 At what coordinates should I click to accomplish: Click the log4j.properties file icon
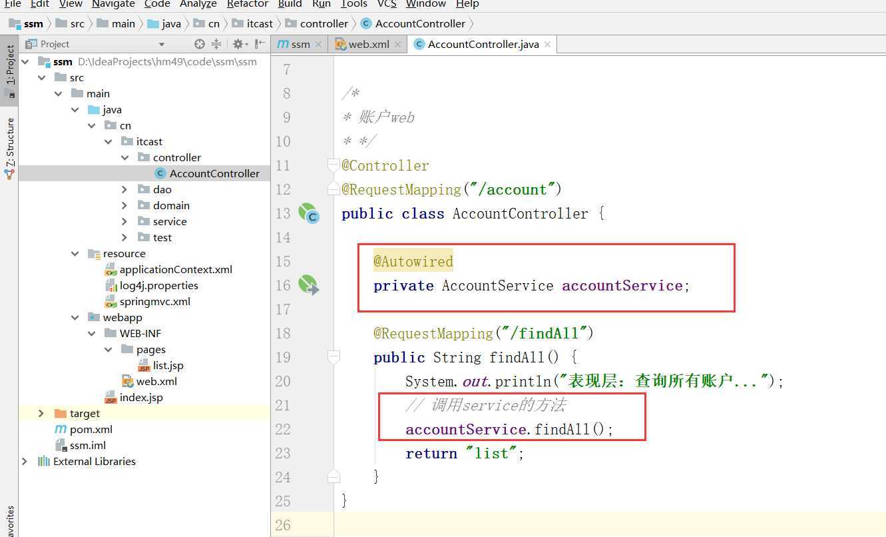[111, 285]
